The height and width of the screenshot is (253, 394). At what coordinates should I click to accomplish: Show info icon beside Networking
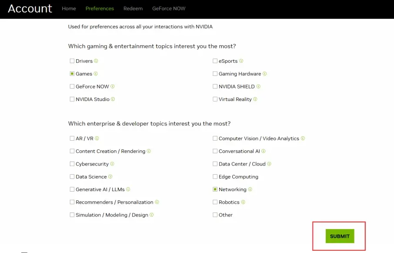click(250, 189)
